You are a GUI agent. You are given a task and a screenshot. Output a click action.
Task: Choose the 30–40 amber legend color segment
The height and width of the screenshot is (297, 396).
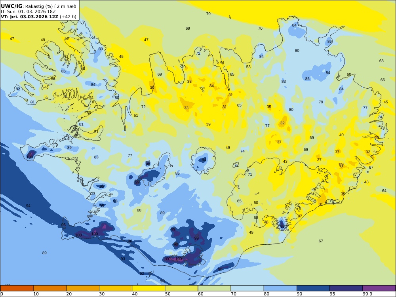pos(116,288)
